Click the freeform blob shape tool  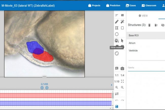click(117, 53)
